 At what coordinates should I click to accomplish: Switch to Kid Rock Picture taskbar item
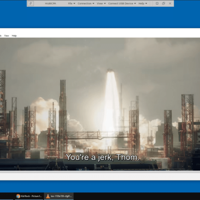(29, 196)
